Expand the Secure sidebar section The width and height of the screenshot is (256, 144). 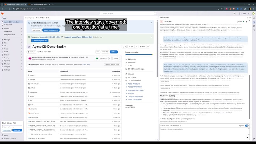pyautogui.click(x=12, y=55)
